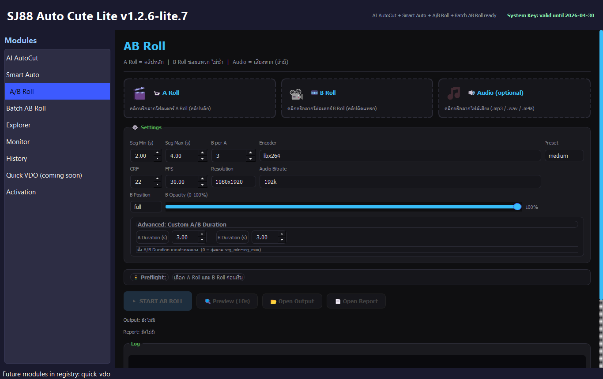Click the Encoder field showing libx264

(399, 156)
